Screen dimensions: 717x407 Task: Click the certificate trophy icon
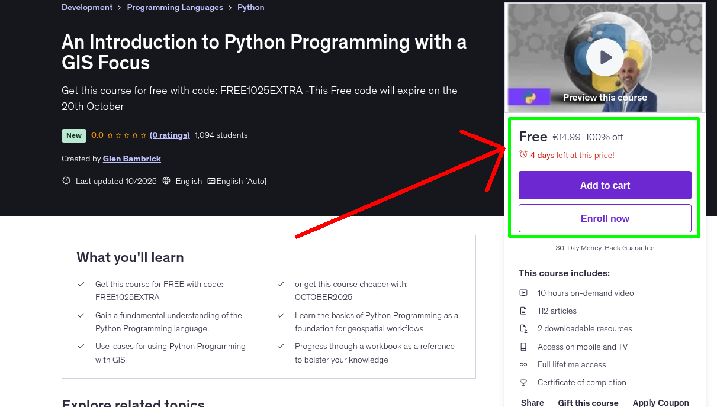523,382
